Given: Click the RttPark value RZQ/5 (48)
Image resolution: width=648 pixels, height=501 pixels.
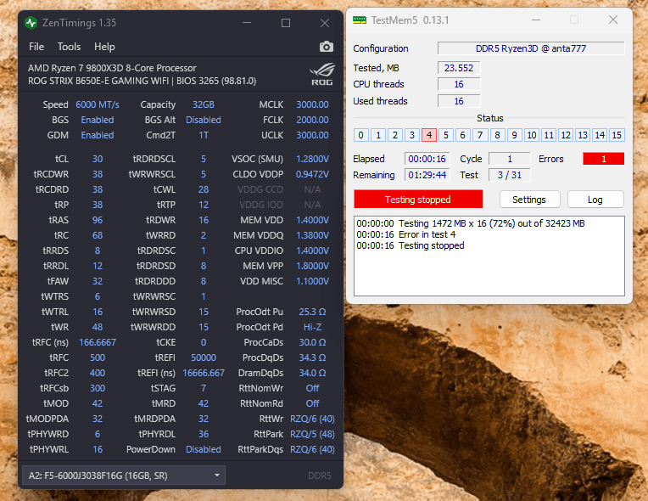Looking at the screenshot, I should tap(312, 435).
